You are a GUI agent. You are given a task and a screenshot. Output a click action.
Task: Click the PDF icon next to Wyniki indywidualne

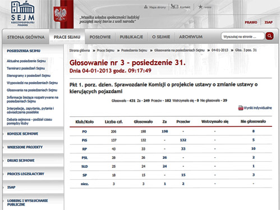pyautogui.click(x=240, y=108)
